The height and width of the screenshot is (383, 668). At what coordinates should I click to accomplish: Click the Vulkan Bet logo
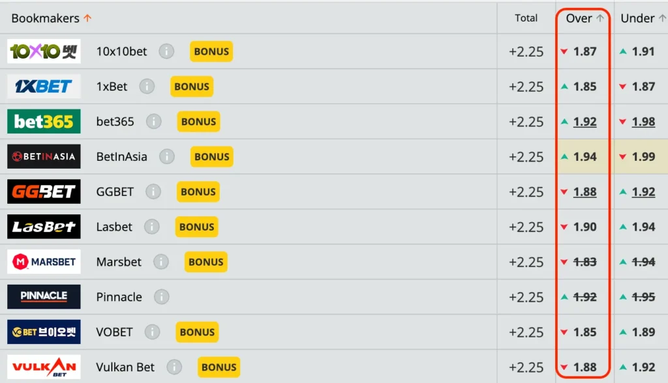pos(44,367)
